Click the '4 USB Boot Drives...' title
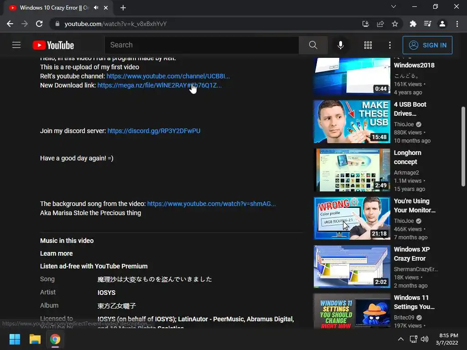The width and height of the screenshot is (467, 350). 410,109
